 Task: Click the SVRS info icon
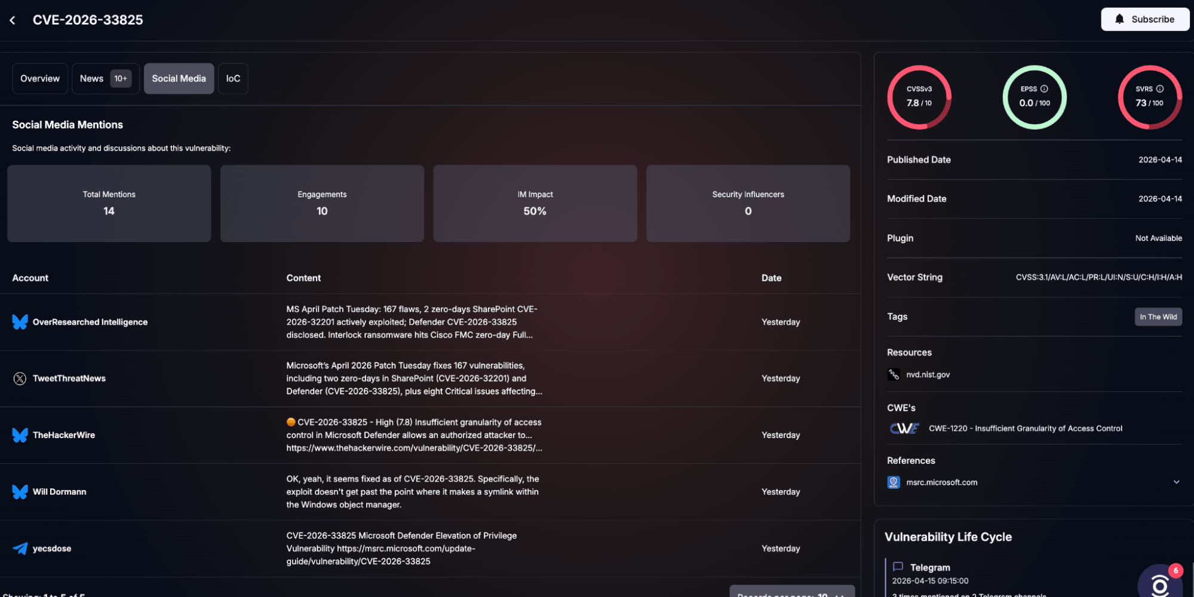[x=1160, y=88]
